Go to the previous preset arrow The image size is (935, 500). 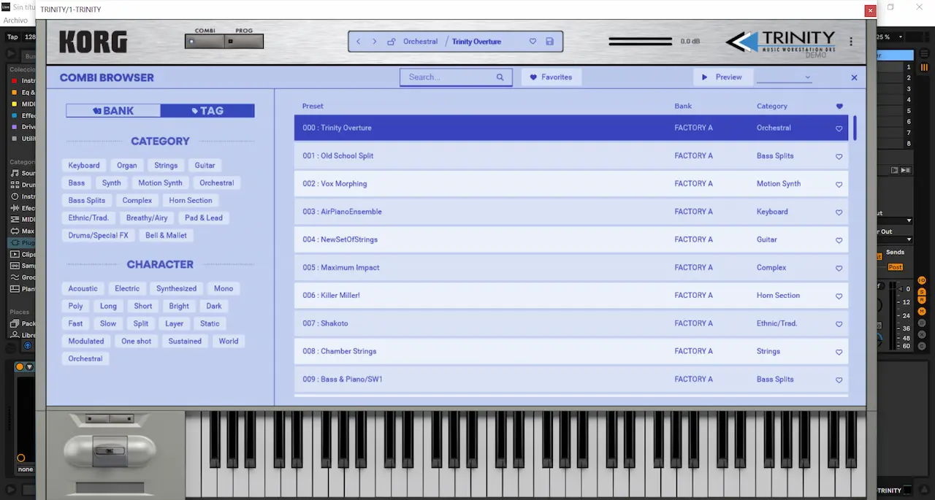[x=358, y=42]
